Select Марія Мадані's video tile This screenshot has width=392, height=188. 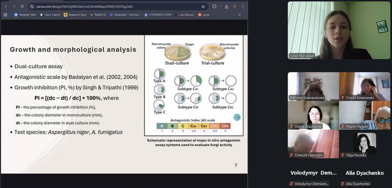pyautogui.click(x=364, y=115)
